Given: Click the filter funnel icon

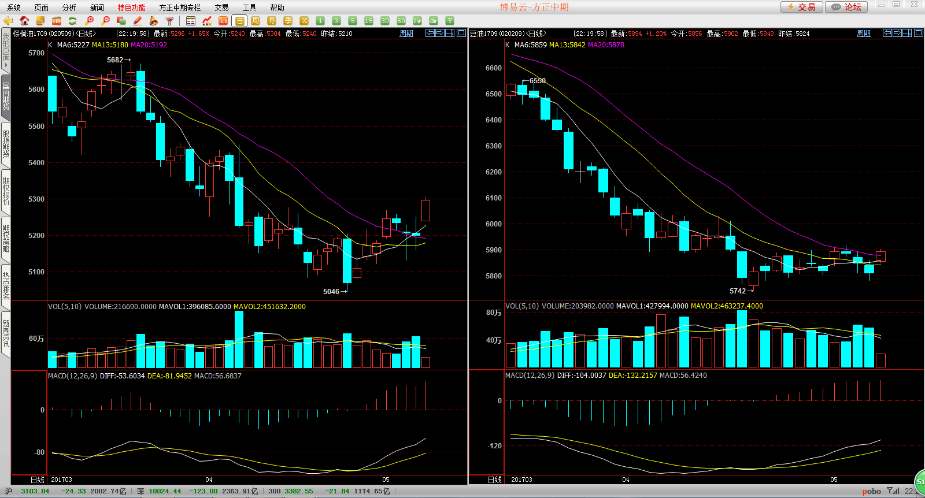Looking at the screenshot, I should [x=170, y=21].
